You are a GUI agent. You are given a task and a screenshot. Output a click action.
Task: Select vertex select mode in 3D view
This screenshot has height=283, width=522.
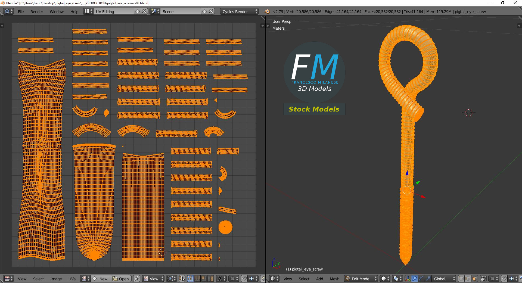(461, 279)
